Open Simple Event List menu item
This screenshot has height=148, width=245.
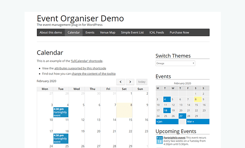[132, 33]
